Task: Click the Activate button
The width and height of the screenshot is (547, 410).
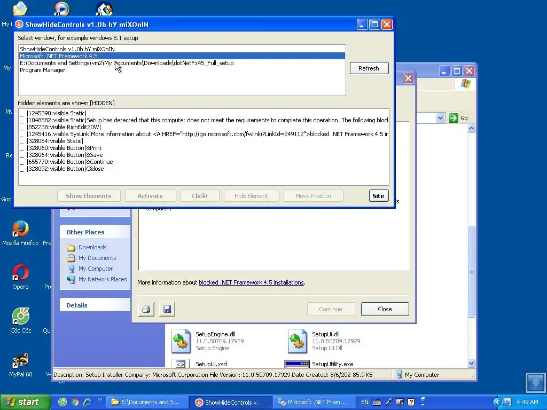Action: click(150, 196)
